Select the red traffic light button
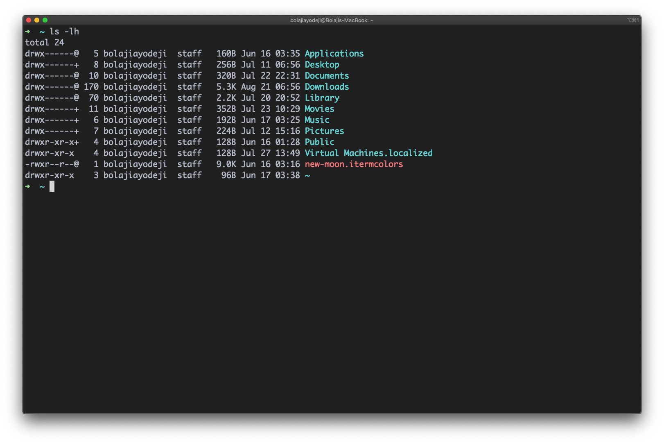Viewport: 664px width, 444px height. point(28,19)
